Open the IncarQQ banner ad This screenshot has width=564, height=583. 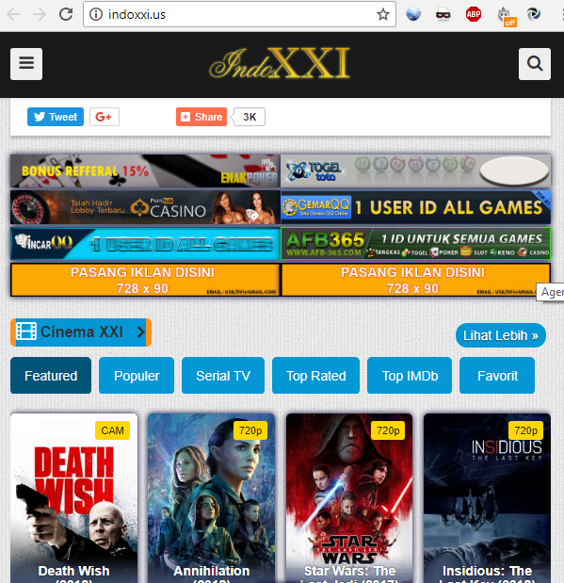click(x=145, y=244)
